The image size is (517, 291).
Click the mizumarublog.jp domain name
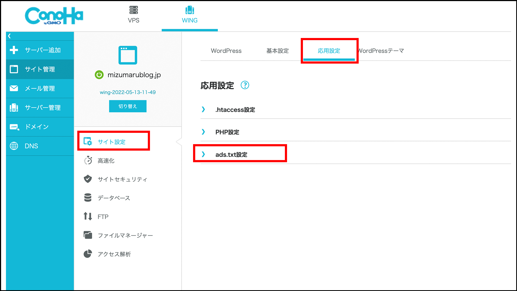(134, 75)
